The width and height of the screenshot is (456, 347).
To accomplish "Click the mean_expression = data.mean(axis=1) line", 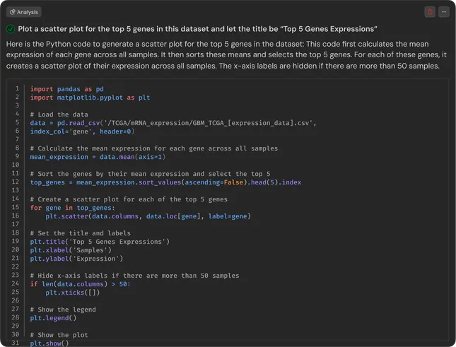I will point(98,157).
